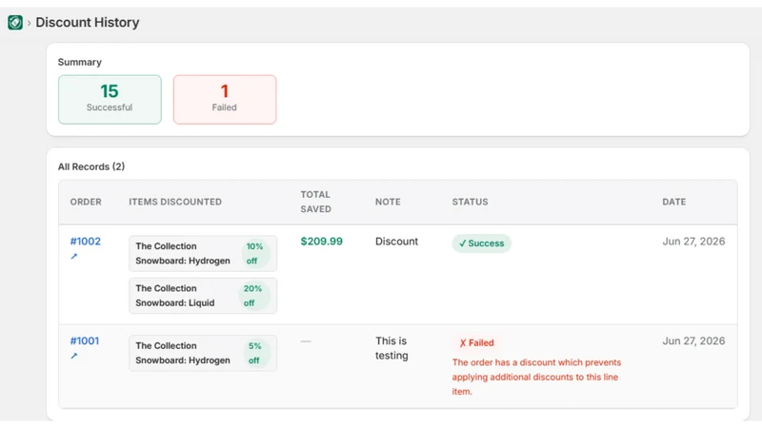Click the failed discount error message
Viewport: 762px width, 428px height.
536,377
